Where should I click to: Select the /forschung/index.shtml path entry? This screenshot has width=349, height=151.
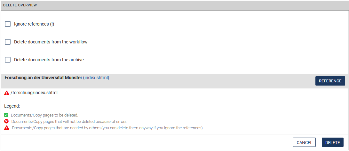pyautogui.click(x=34, y=93)
